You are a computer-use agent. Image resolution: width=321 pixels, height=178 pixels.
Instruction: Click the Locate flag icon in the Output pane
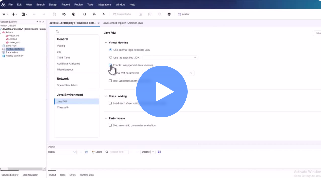93,152
